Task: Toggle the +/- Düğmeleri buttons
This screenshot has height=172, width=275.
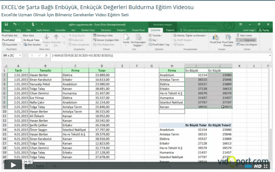Action: (x=246, y=40)
